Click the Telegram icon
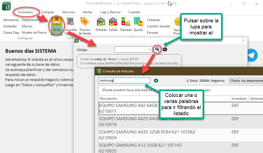 click(x=252, y=55)
